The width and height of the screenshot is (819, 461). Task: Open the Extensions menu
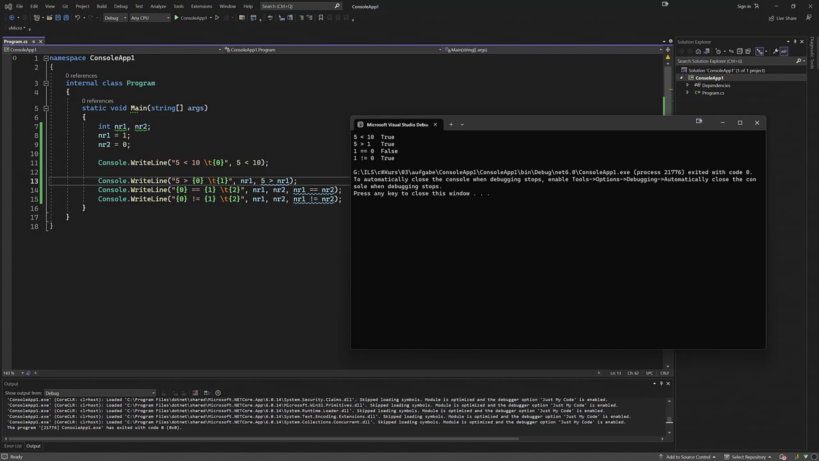tap(202, 6)
